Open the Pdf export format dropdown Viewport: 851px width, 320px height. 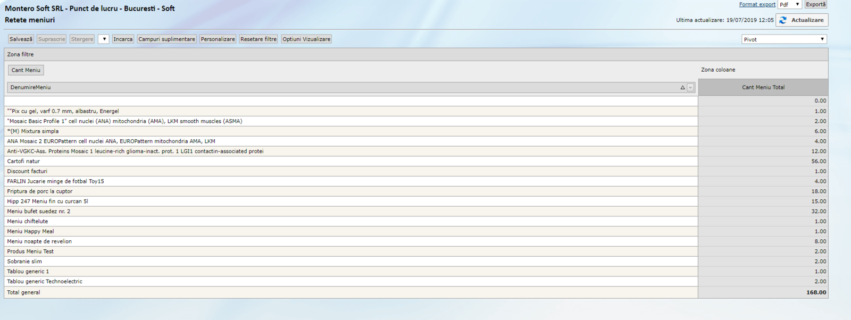tap(789, 4)
